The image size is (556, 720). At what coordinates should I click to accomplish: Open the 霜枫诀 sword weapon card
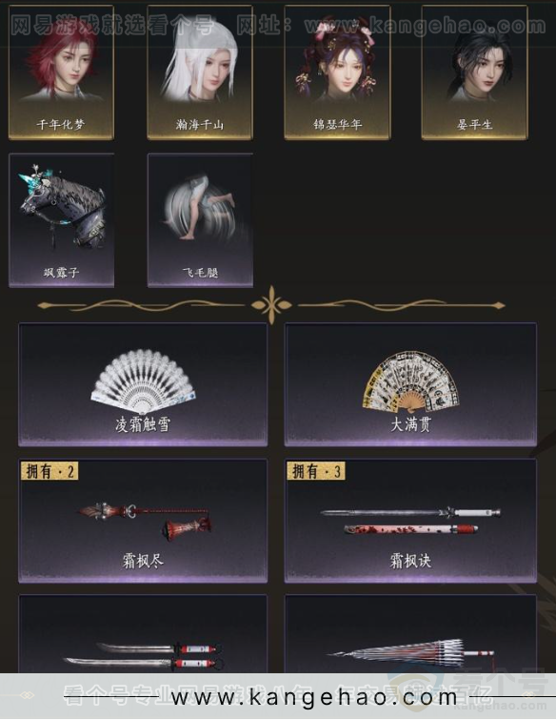click(410, 521)
